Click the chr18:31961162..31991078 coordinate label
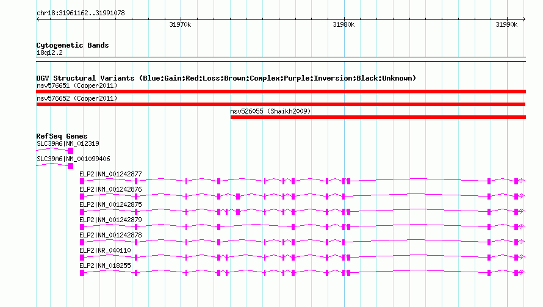The width and height of the screenshot is (543, 307). pos(81,13)
